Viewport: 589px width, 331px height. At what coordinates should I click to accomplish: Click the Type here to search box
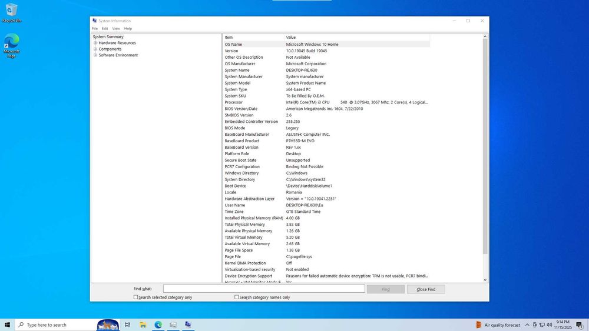pos(55,325)
